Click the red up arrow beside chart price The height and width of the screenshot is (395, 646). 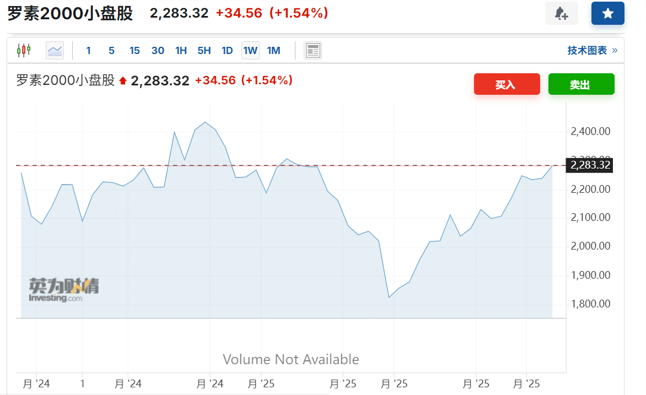[123, 82]
